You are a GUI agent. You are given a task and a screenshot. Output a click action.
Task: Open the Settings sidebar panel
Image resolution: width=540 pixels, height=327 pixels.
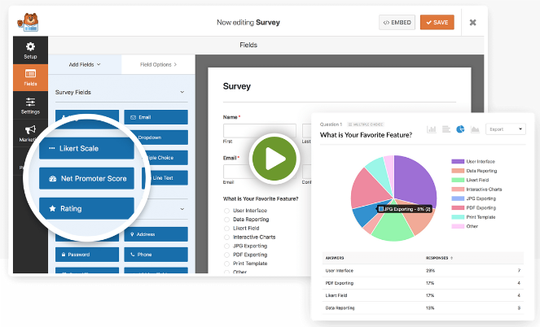click(30, 106)
